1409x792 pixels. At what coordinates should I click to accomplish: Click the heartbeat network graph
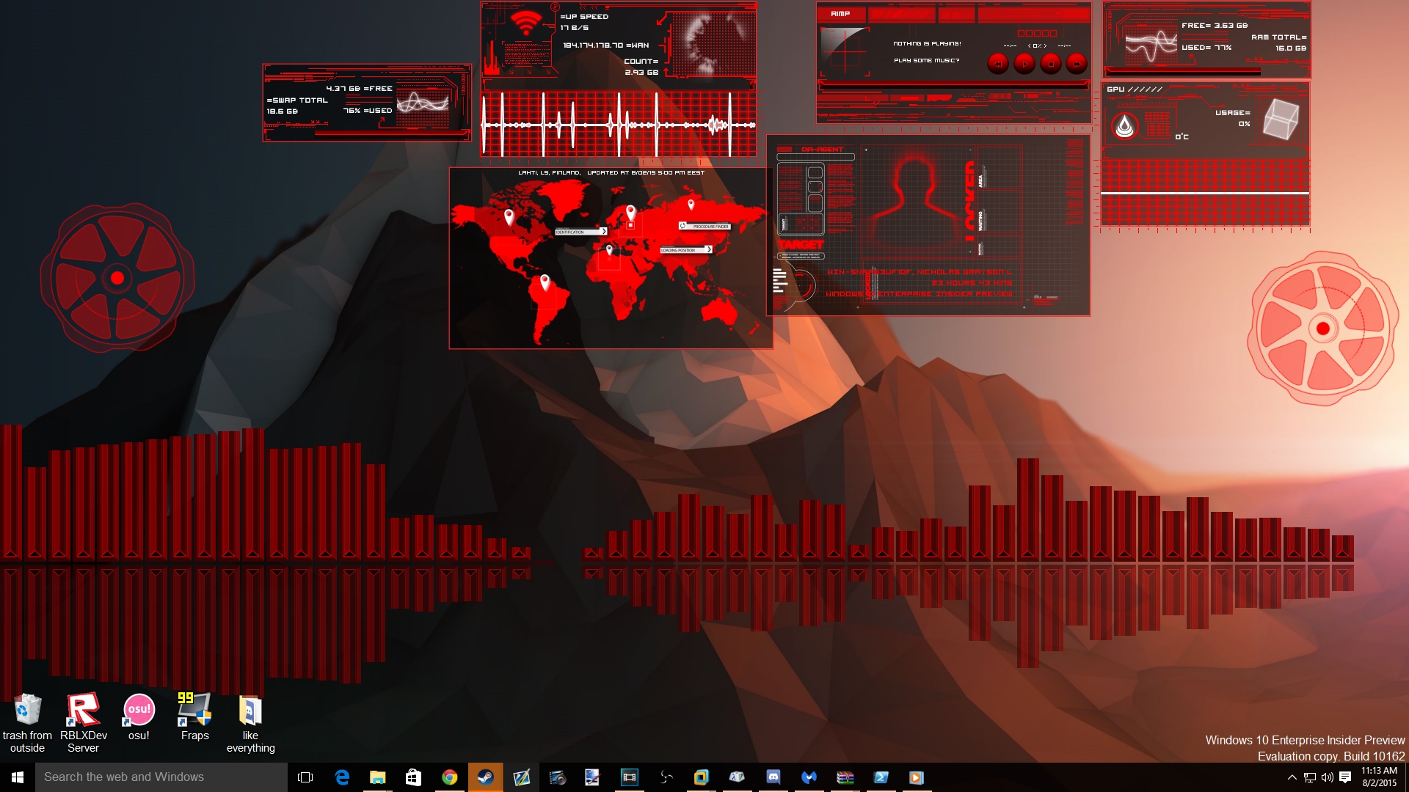pos(618,125)
